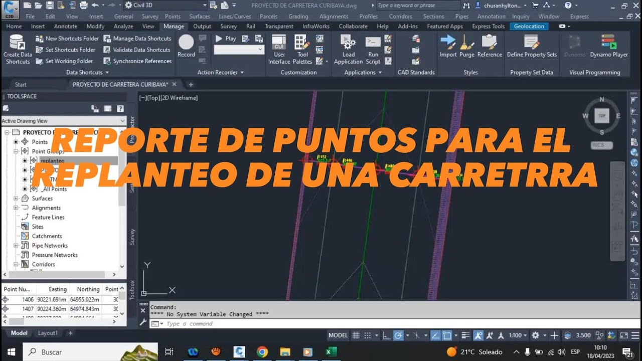This screenshot has height=361, width=642.
Task: Click the Load Application icon
Action: coord(348,43)
